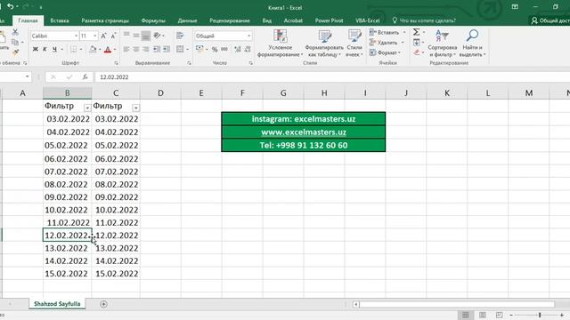Toggle align text left
This screenshot has width=570, height=320.
pos(126,50)
